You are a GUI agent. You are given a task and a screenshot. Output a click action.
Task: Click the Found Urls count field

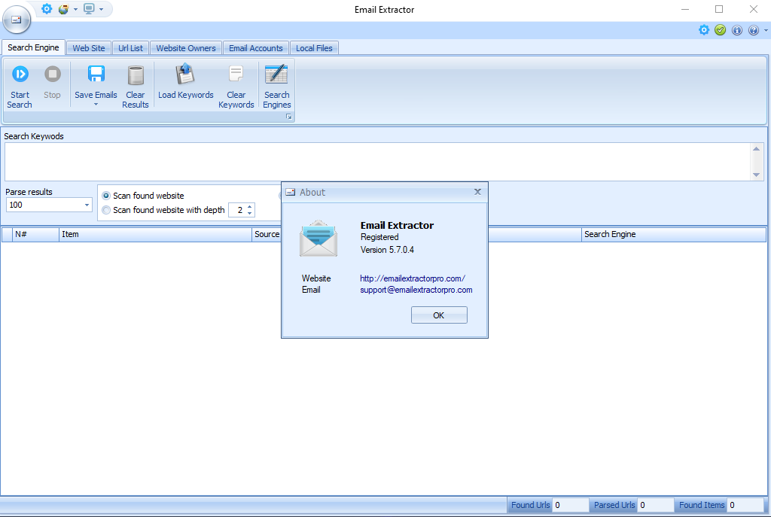click(x=571, y=505)
